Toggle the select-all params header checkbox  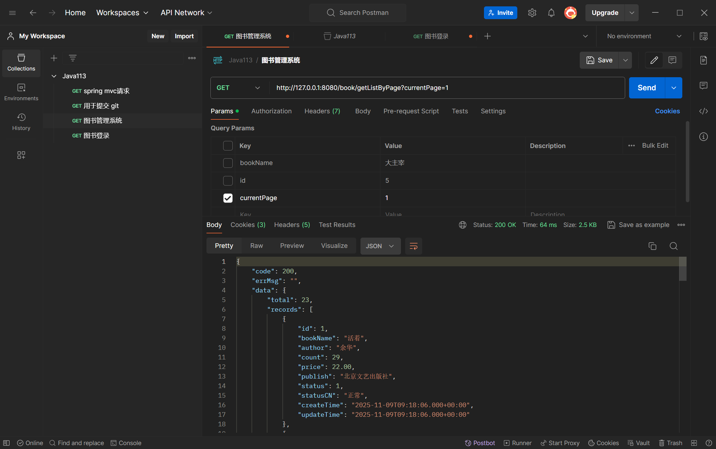point(228,146)
